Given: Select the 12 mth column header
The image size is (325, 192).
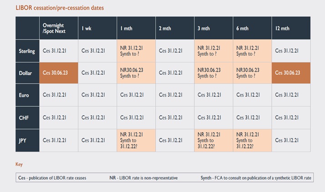Looking at the screenshot, I should pyautogui.click(x=282, y=28).
